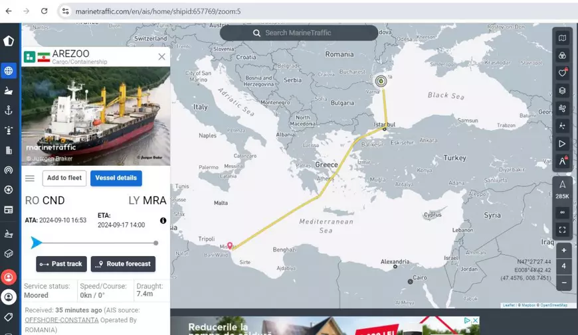Click the origin port RO CND
The height and width of the screenshot is (335, 578).
[45, 200]
